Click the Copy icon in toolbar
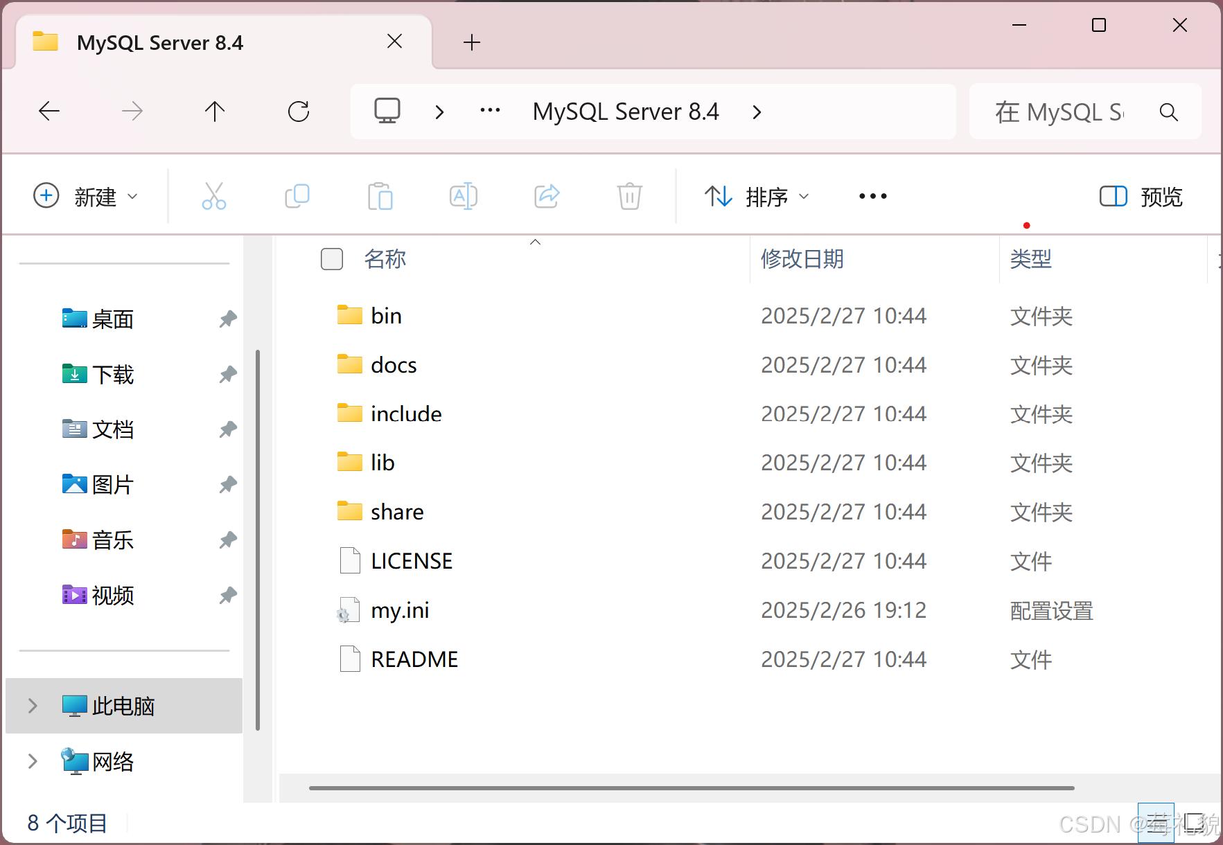 (297, 197)
